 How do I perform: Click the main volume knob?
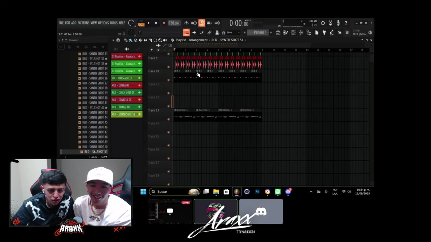[131, 23]
